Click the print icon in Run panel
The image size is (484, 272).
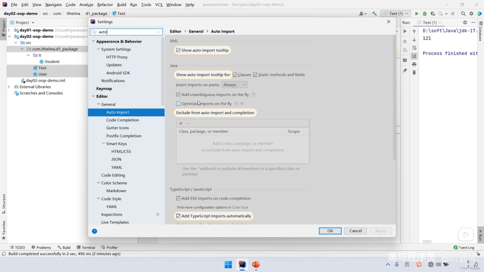414,64
